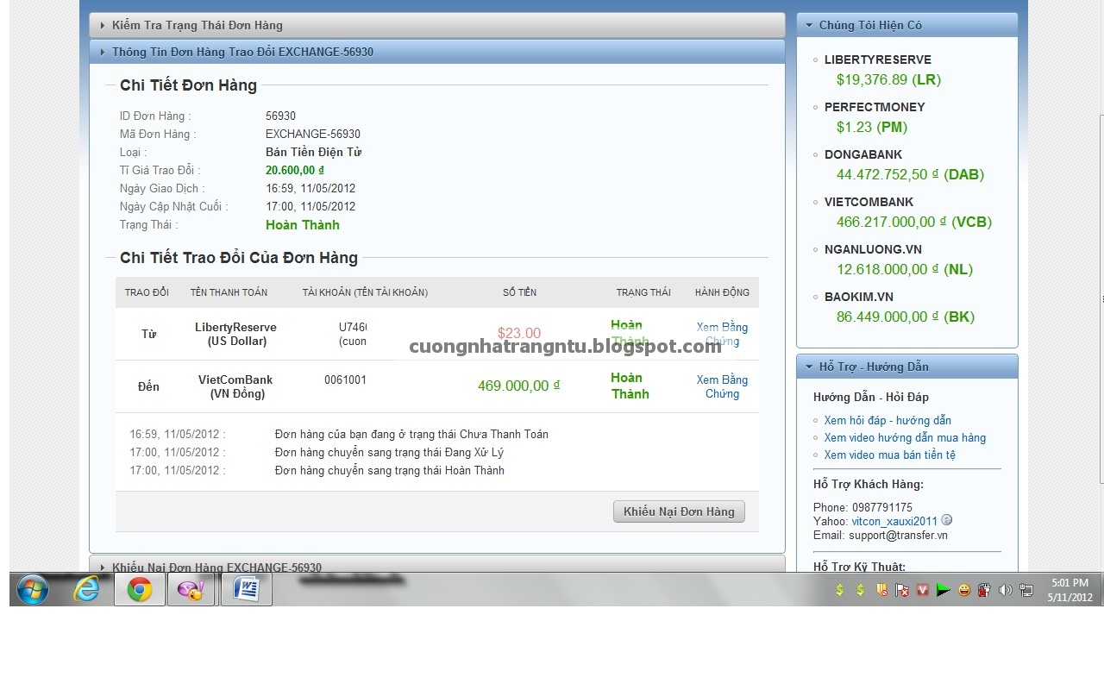Open Yahoo Messenger from the taskbar
Viewport: 1104px width, 690px height.
pyautogui.click(x=190, y=590)
